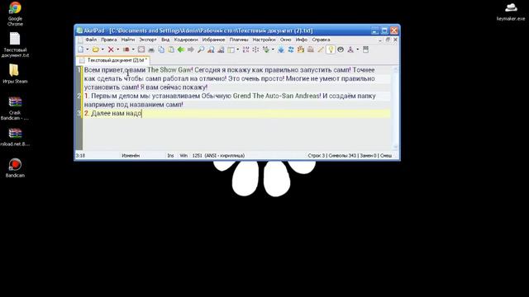
Task: Click the 'Win' newline status bar entry
Action: click(x=183, y=156)
